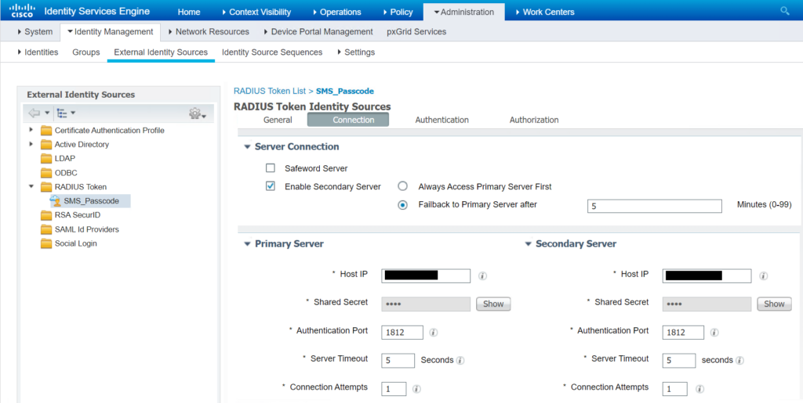Enable the Safeword Server checkbox
Screen dimensions: 803x403
[x=271, y=168]
